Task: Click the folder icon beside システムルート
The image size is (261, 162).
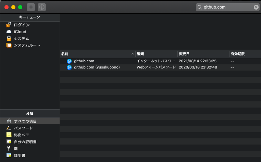Action: [x=9, y=45]
